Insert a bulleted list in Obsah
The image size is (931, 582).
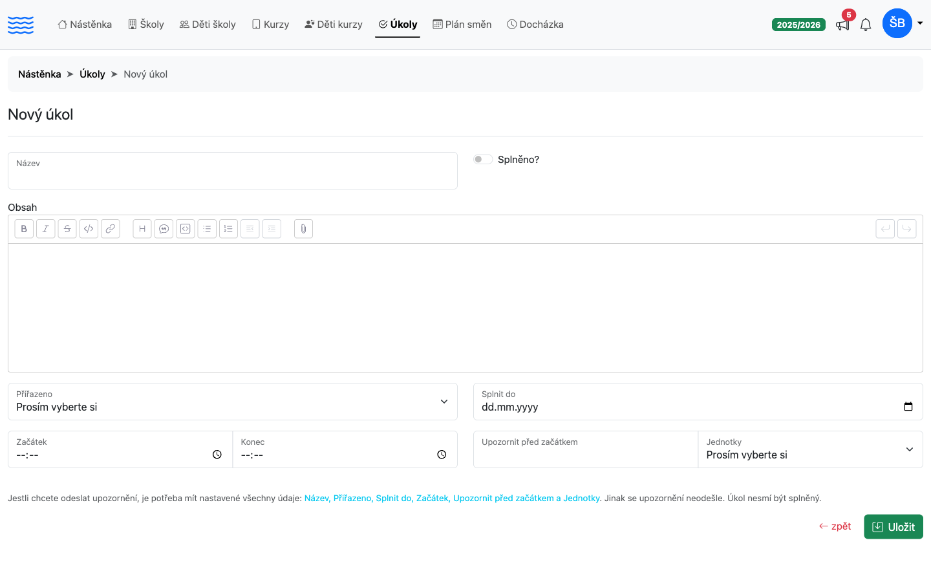coord(207,229)
